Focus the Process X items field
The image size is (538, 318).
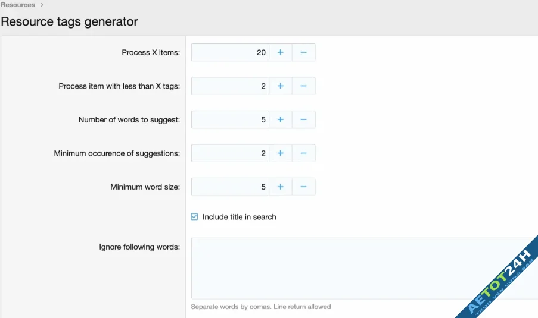pyautogui.click(x=230, y=52)
